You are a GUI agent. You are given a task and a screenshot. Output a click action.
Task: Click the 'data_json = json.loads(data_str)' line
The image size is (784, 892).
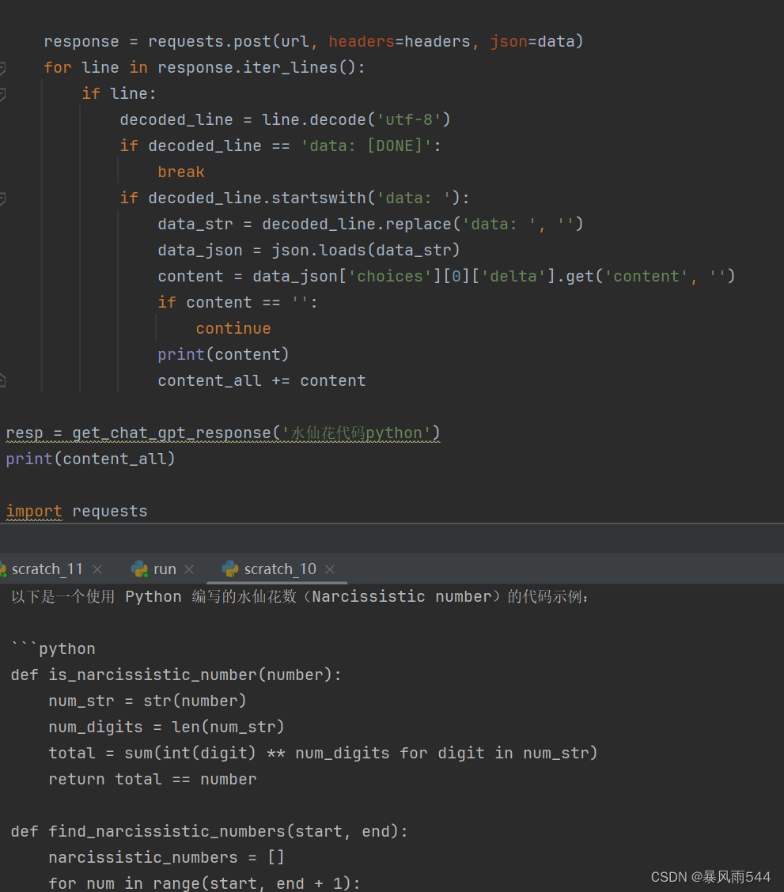(309, 250)
